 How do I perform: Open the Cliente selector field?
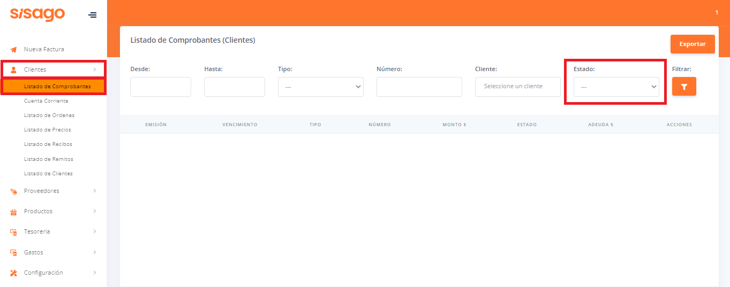[517, 87]
